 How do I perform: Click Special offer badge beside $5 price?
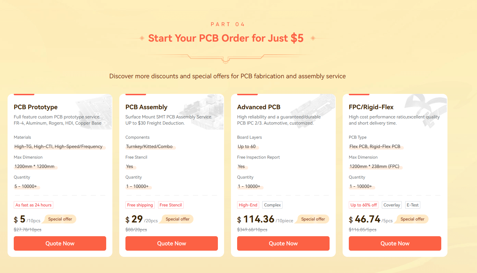(60, 219)
